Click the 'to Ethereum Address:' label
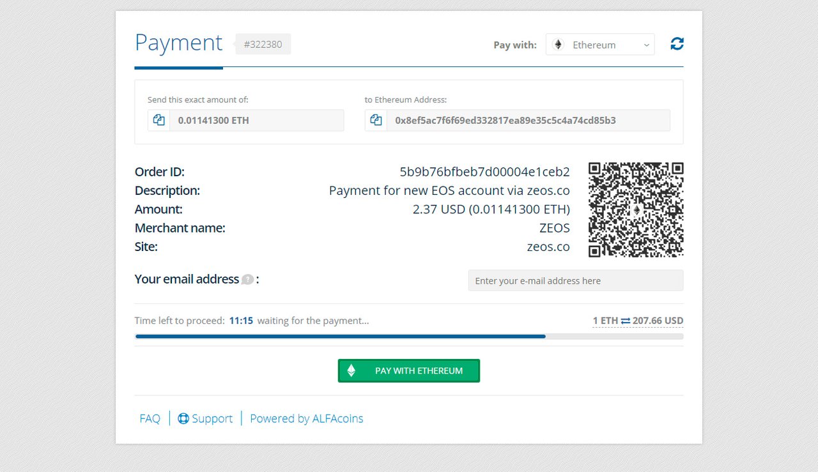The height and width of the screenshot is (472, 818). coord(406,100)
